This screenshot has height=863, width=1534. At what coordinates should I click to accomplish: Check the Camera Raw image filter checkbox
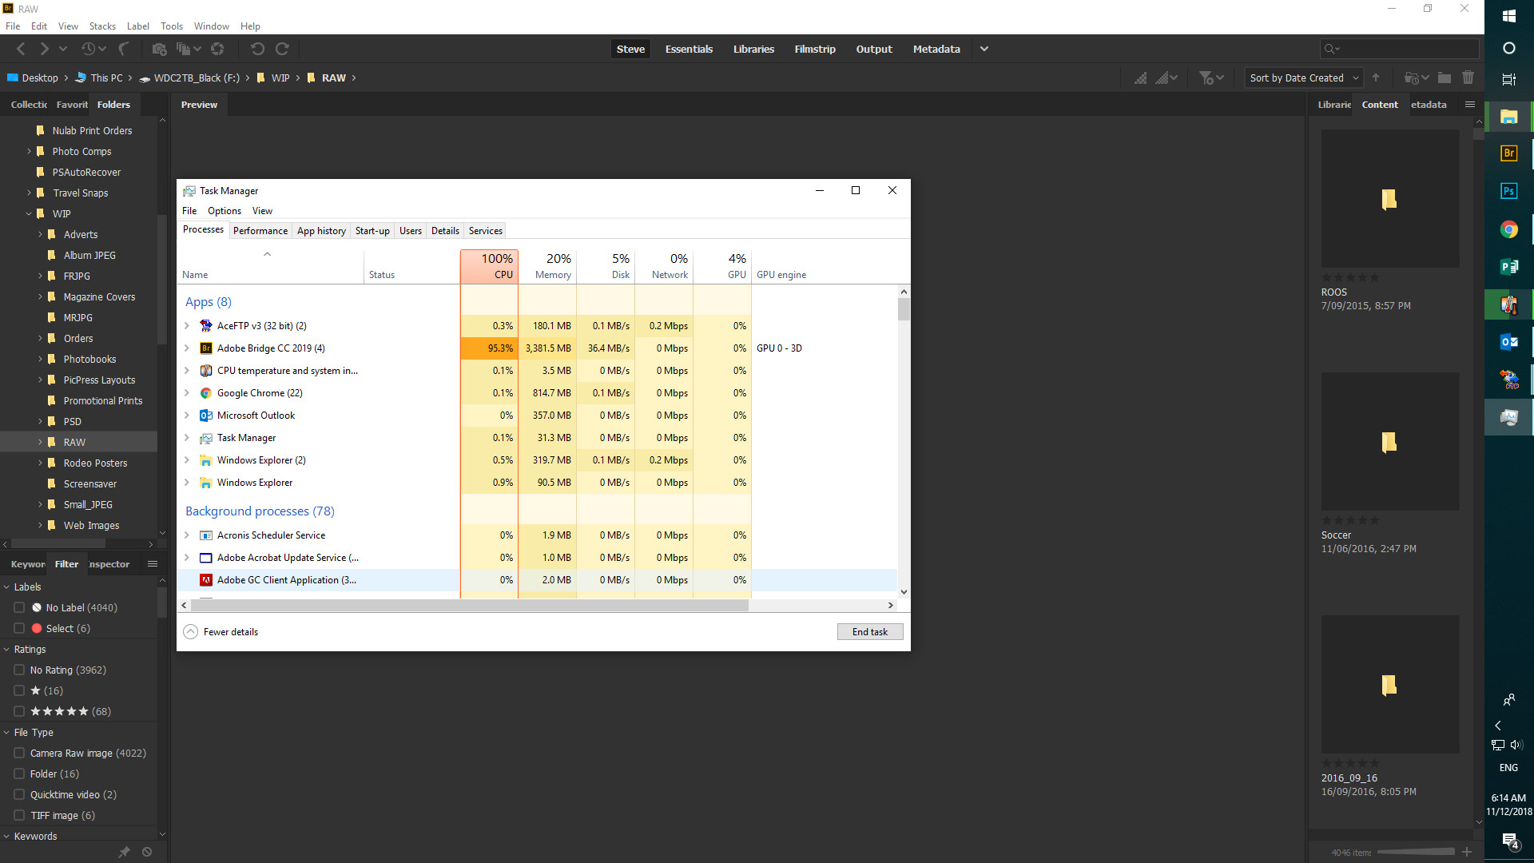(19, 753)
